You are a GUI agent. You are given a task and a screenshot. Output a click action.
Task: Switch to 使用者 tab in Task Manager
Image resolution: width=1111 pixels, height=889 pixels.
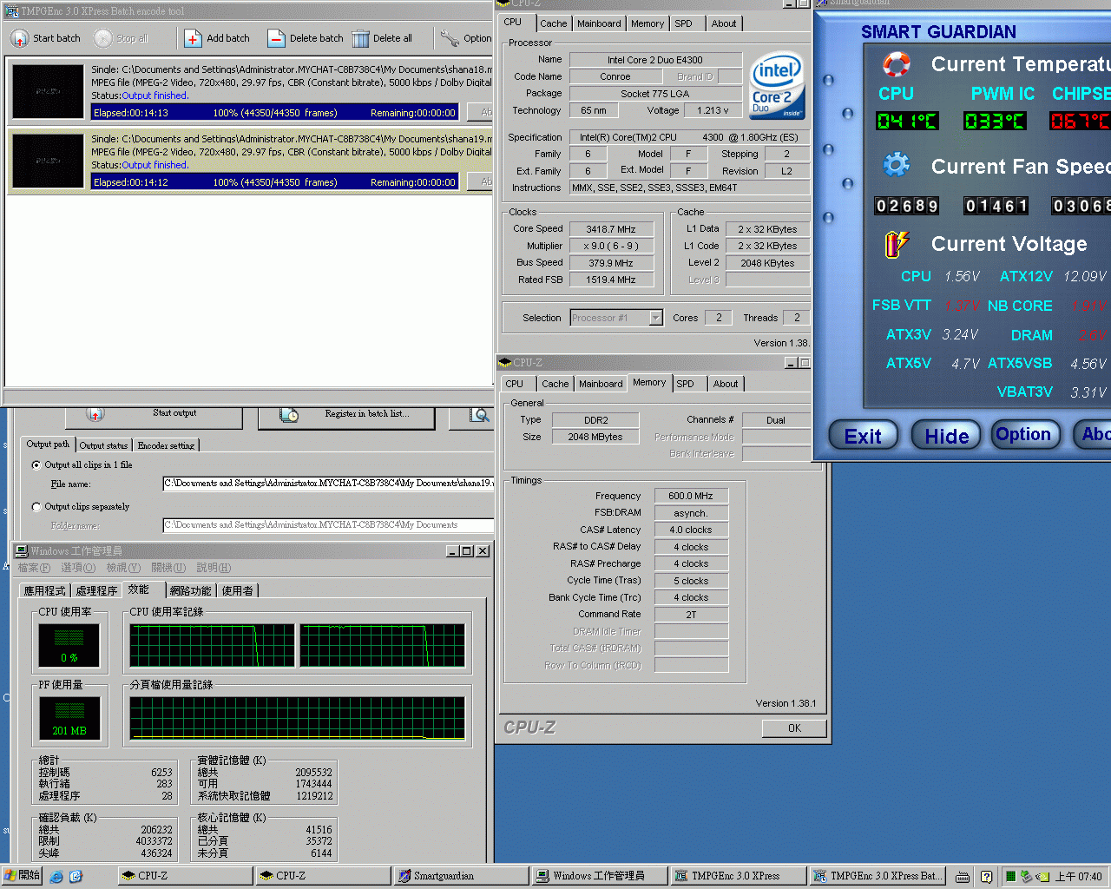pyautogui.click(x=237, y=591)
